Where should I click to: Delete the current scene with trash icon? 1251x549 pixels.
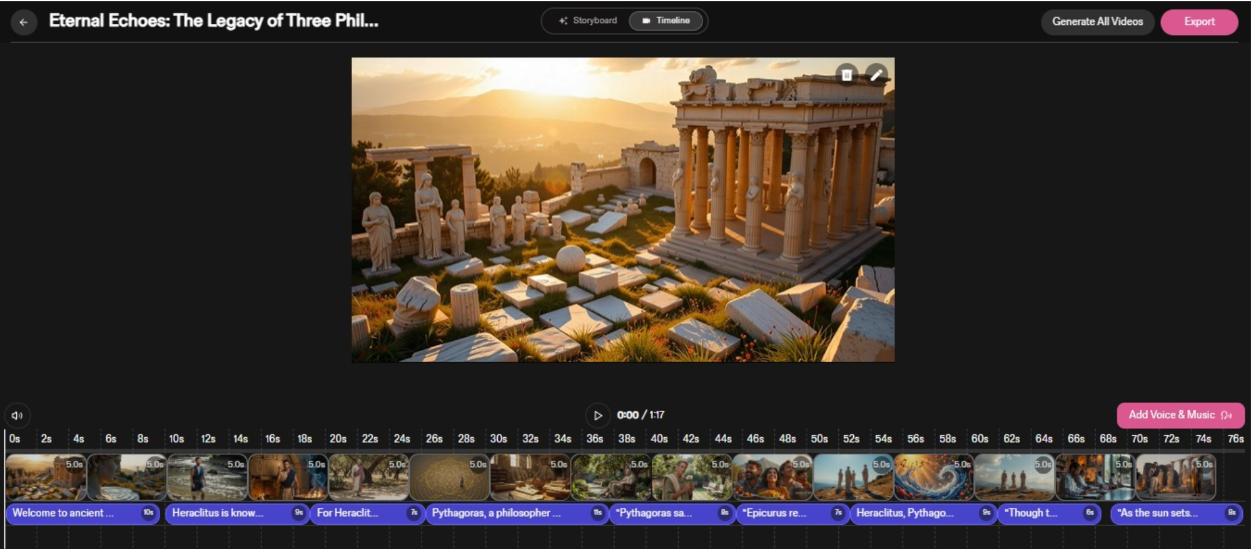(x=846, y=75)
